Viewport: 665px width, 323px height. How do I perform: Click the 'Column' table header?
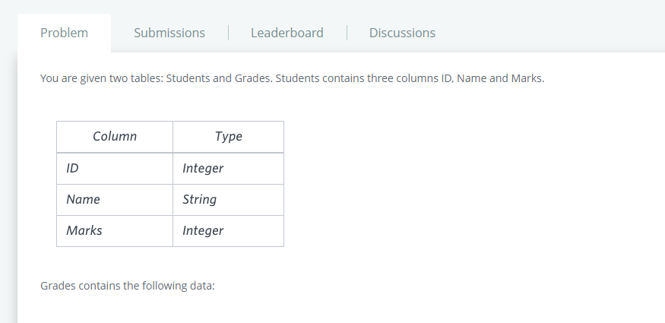click(x=115, y=137)
